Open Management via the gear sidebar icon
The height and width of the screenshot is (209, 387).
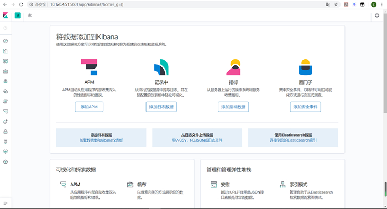[x=6, y=162]
